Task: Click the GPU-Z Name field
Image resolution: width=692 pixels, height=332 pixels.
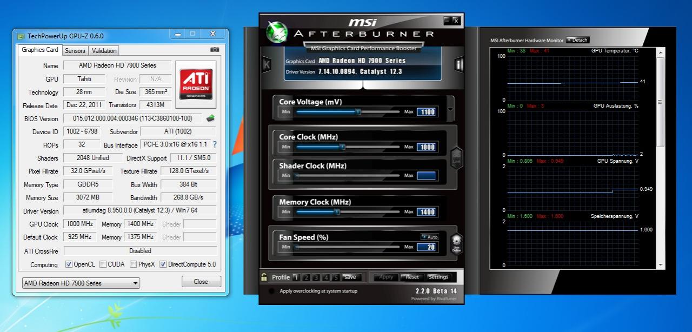Action: [x=117, y=65]
